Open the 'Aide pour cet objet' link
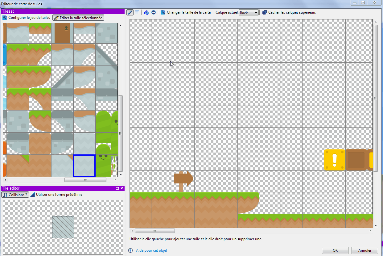 click(151, 250)
